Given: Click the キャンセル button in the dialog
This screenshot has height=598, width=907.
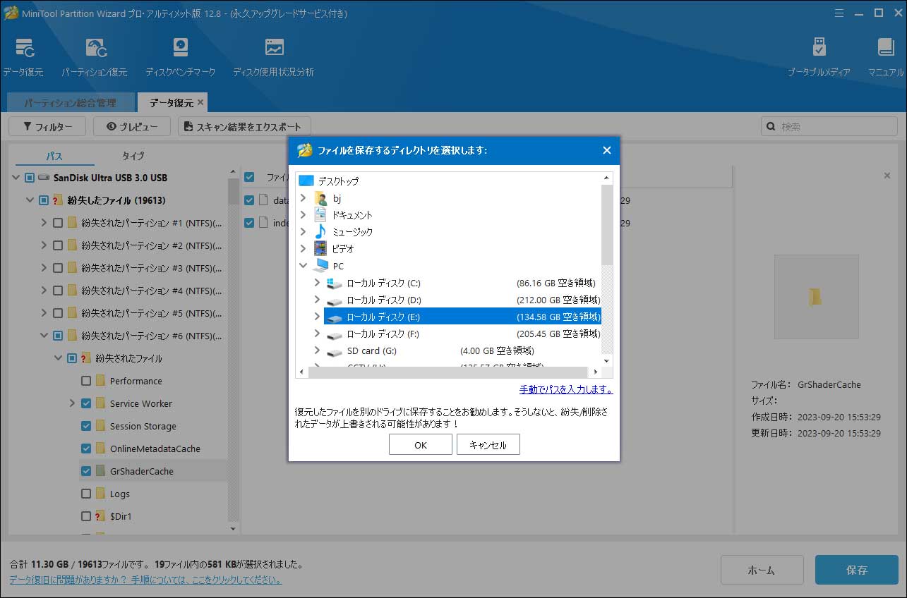Looking at the screenshot, I should [488, 445].
